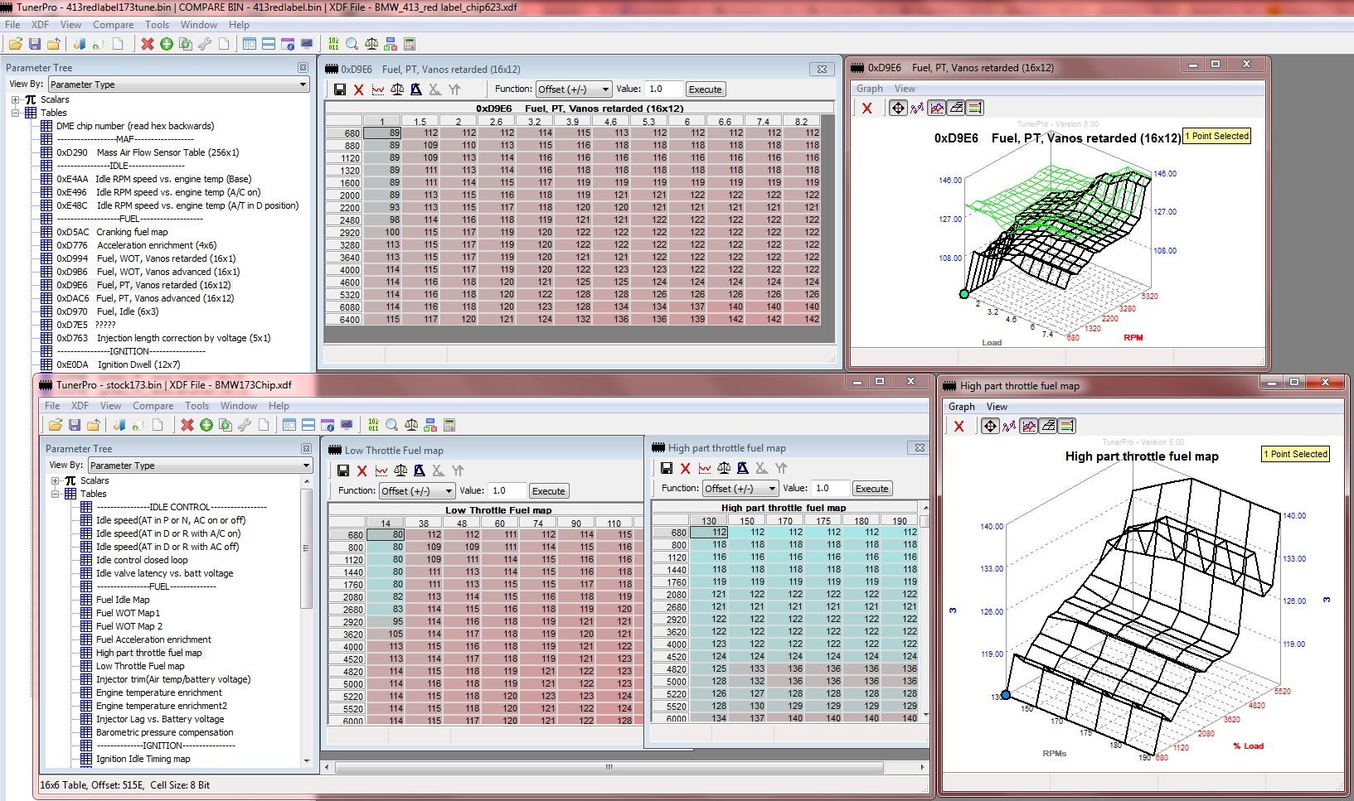1354x801 pixels.
Task: Toggle the crosshair button in 0xD9E6 graph toolbar
Action: (898, 108)
